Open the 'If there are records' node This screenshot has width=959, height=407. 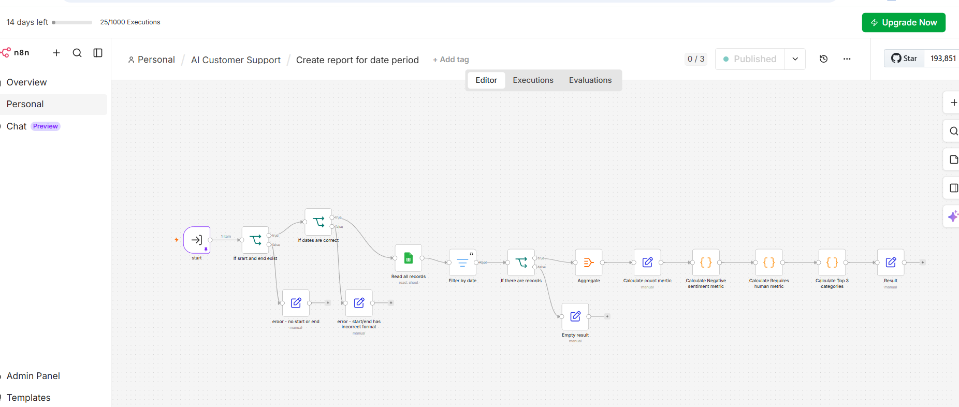521,263
